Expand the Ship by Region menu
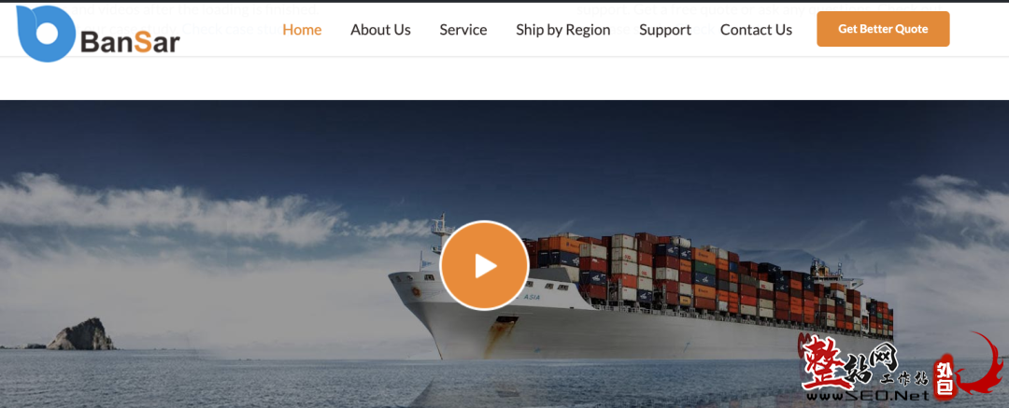Viewport: 1009px width, 408px height. pos(563,30)
